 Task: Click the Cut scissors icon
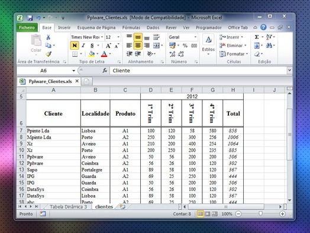point(48,37)
